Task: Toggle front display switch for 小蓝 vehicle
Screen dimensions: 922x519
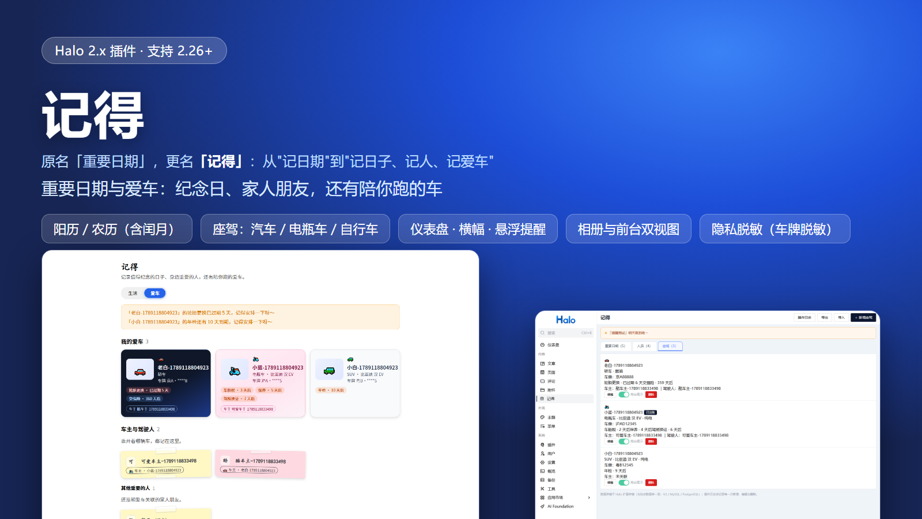Action: [624, 442]
